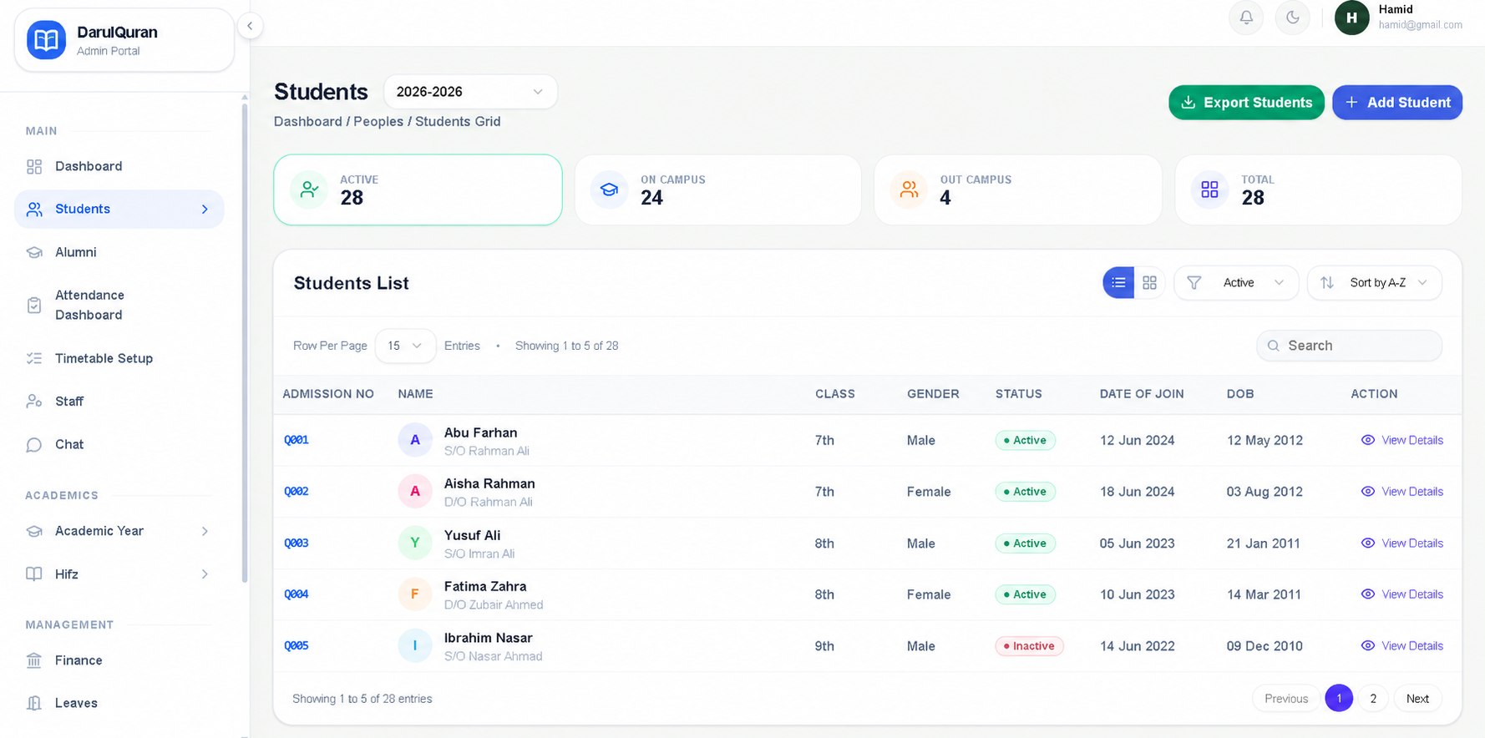Click the Next pagination button

pyautogui.click(x=1417, y=699)
